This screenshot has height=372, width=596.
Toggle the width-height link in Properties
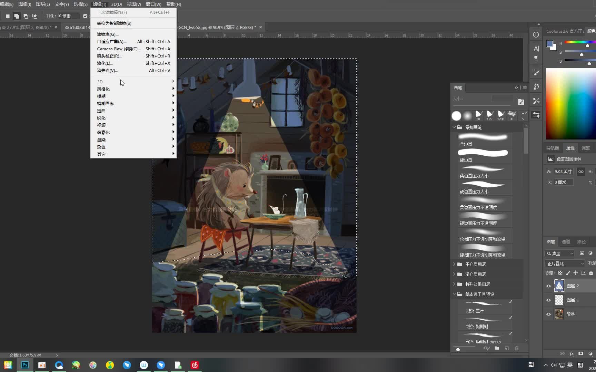(581, 172)
